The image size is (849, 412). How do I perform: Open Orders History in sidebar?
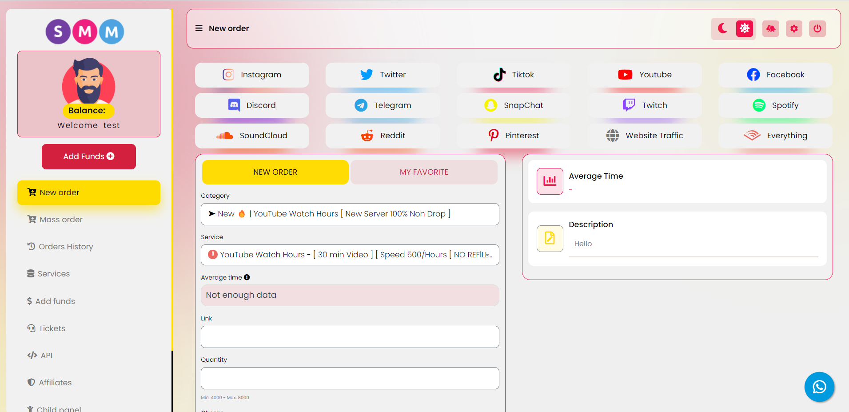pyautogui.click(x=89, y=247)
